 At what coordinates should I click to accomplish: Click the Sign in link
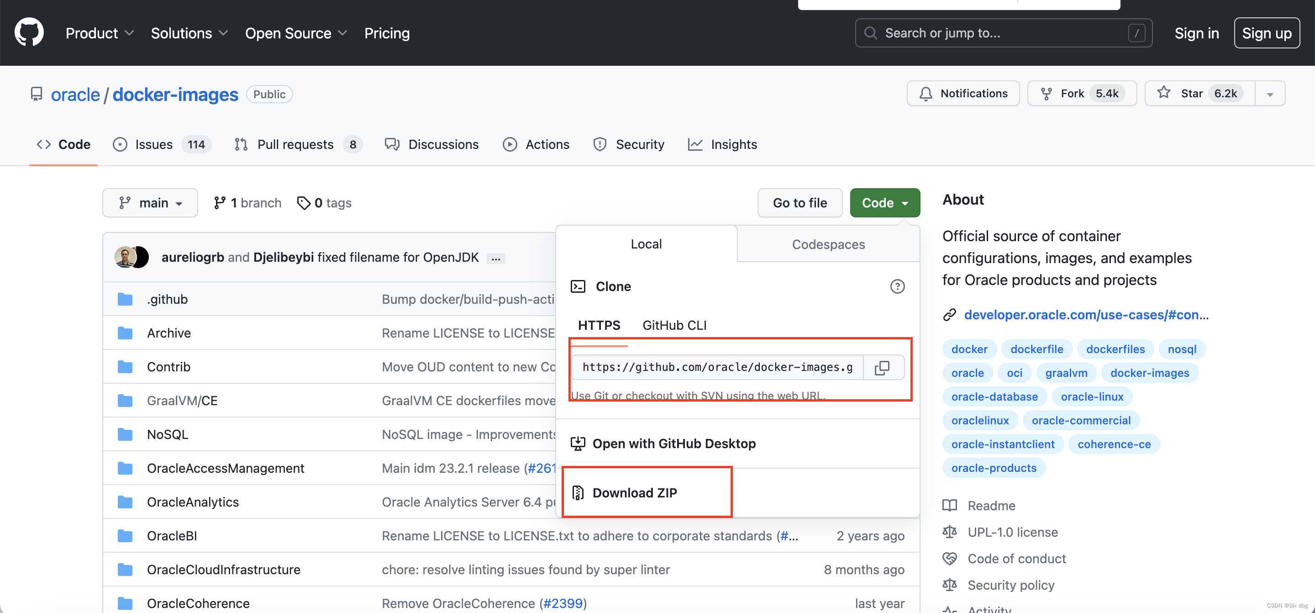tap(1197, 33)
